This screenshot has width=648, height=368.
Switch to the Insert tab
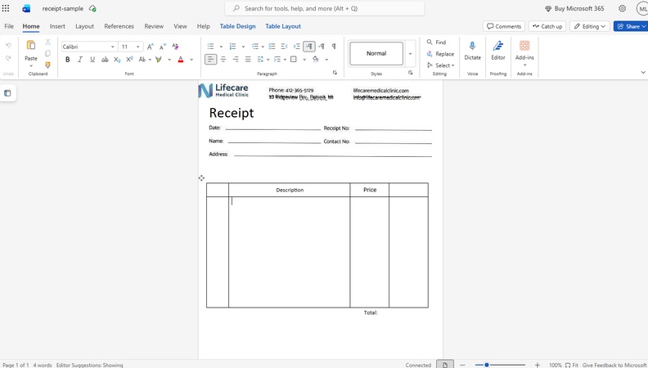(57, 26)
